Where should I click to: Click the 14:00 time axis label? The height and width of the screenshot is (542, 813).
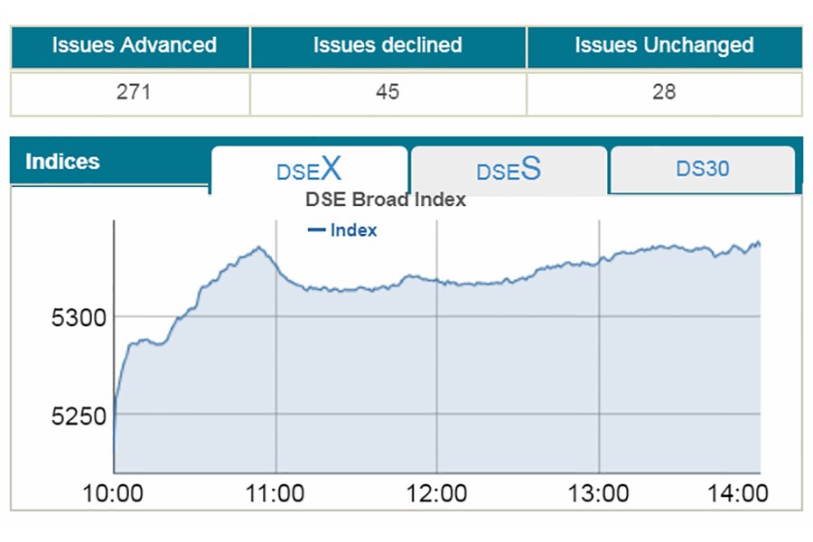[x=738, y=494]
